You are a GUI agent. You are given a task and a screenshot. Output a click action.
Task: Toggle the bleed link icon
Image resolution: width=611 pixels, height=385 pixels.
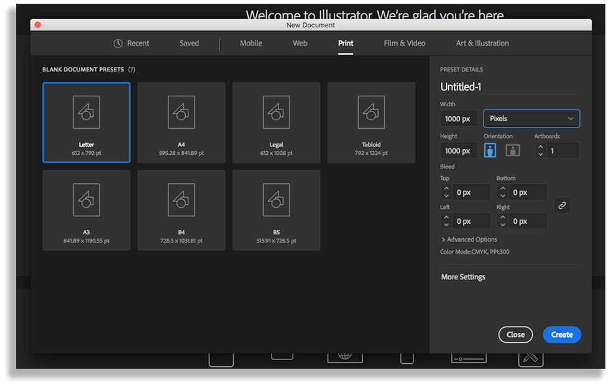pos(562,206)
